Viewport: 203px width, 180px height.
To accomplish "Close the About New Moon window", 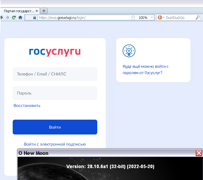I will [199, 153].
